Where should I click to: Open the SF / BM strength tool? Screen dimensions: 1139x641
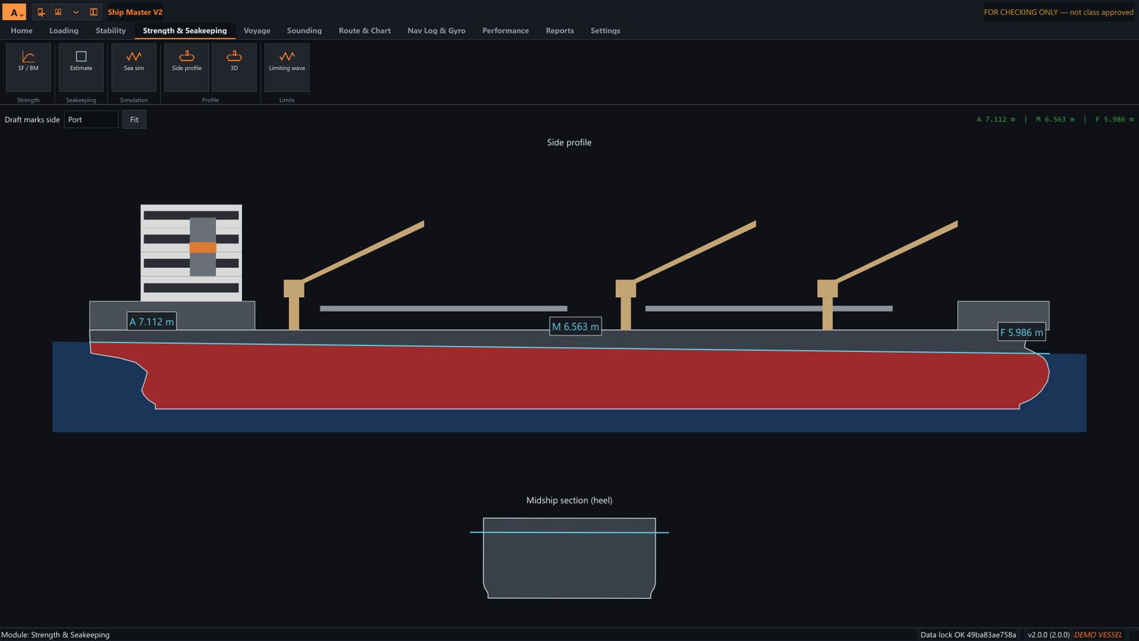point(28,67)
